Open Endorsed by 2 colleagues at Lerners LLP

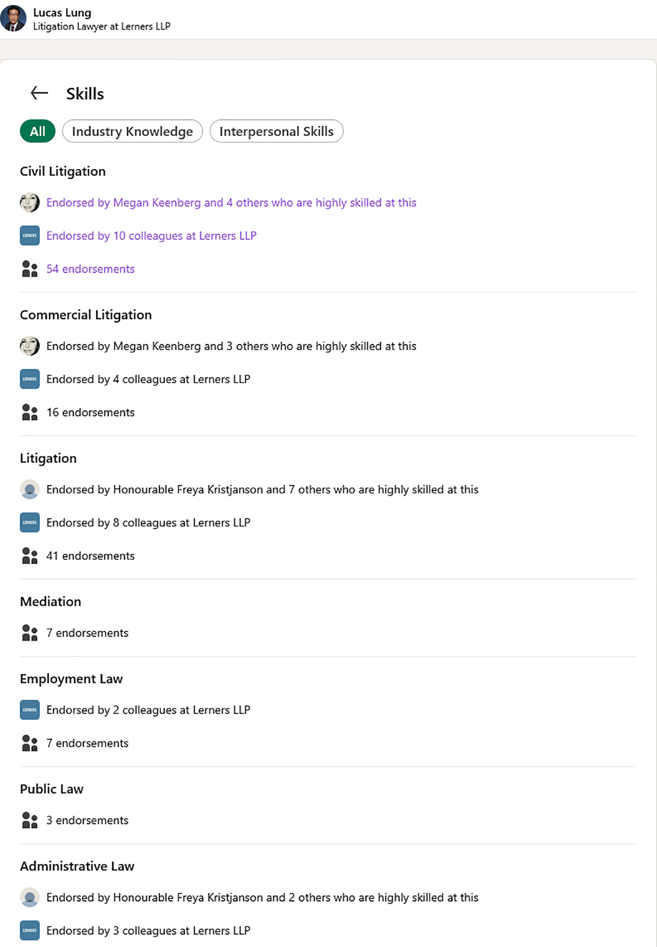[148, 710]
